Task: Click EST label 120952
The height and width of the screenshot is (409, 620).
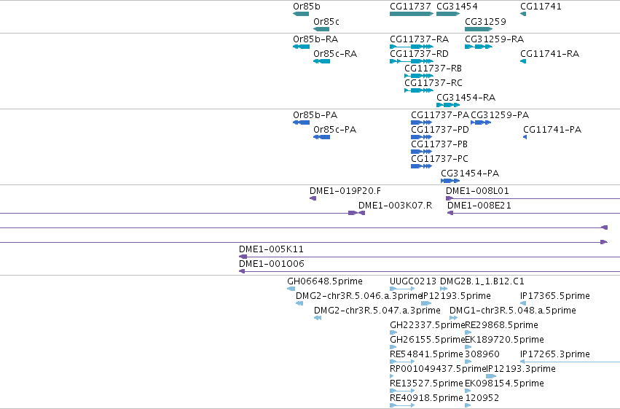Action: 482,398
